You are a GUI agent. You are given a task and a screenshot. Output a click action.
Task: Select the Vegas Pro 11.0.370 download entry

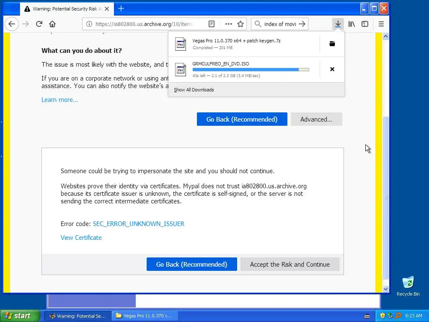coord(244,44)
